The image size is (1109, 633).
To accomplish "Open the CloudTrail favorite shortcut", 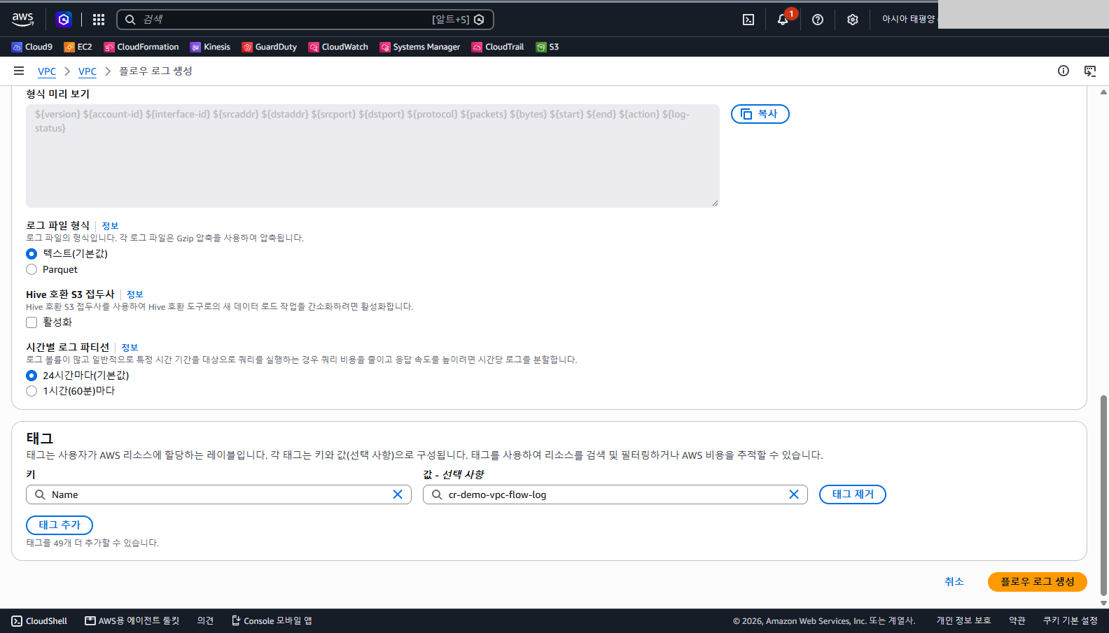I will (498, 47).
